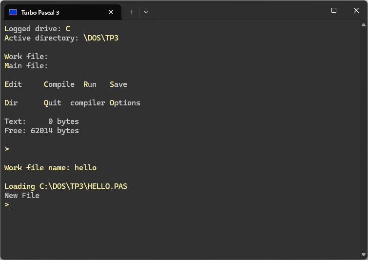Expand the new tab profile dropdown chevron
Image resolution: width=368 pixels, height=260 pixels.
[146, 12]
